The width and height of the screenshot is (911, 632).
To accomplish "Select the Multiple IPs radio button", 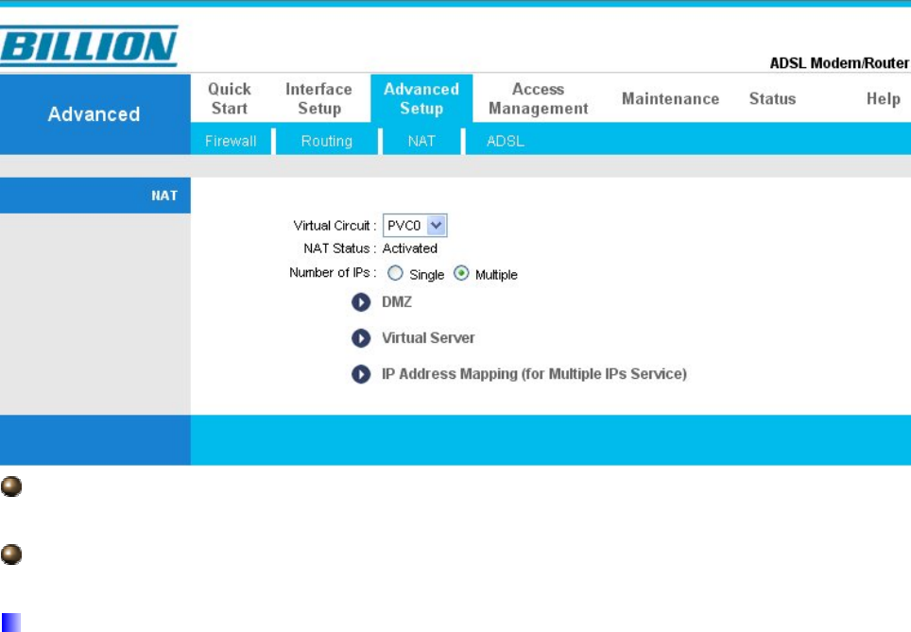I will pos(461,273).
